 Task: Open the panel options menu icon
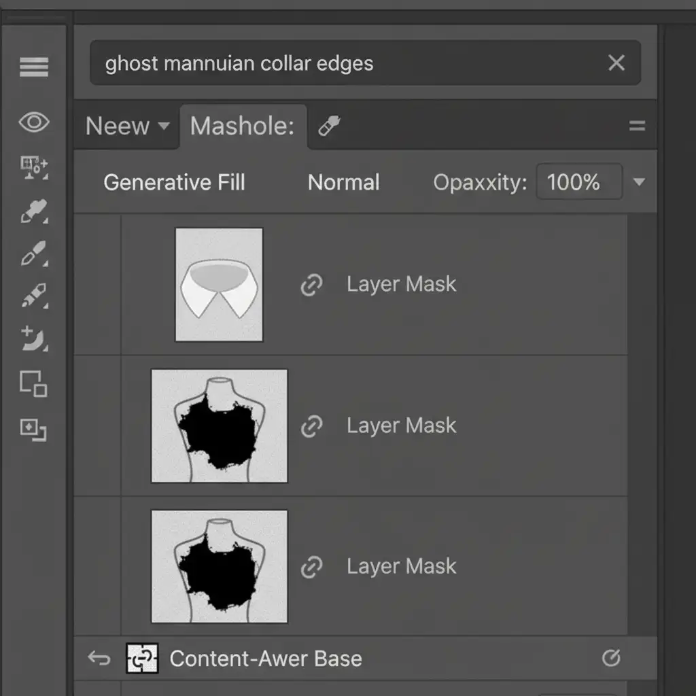[x=637, y=126]
